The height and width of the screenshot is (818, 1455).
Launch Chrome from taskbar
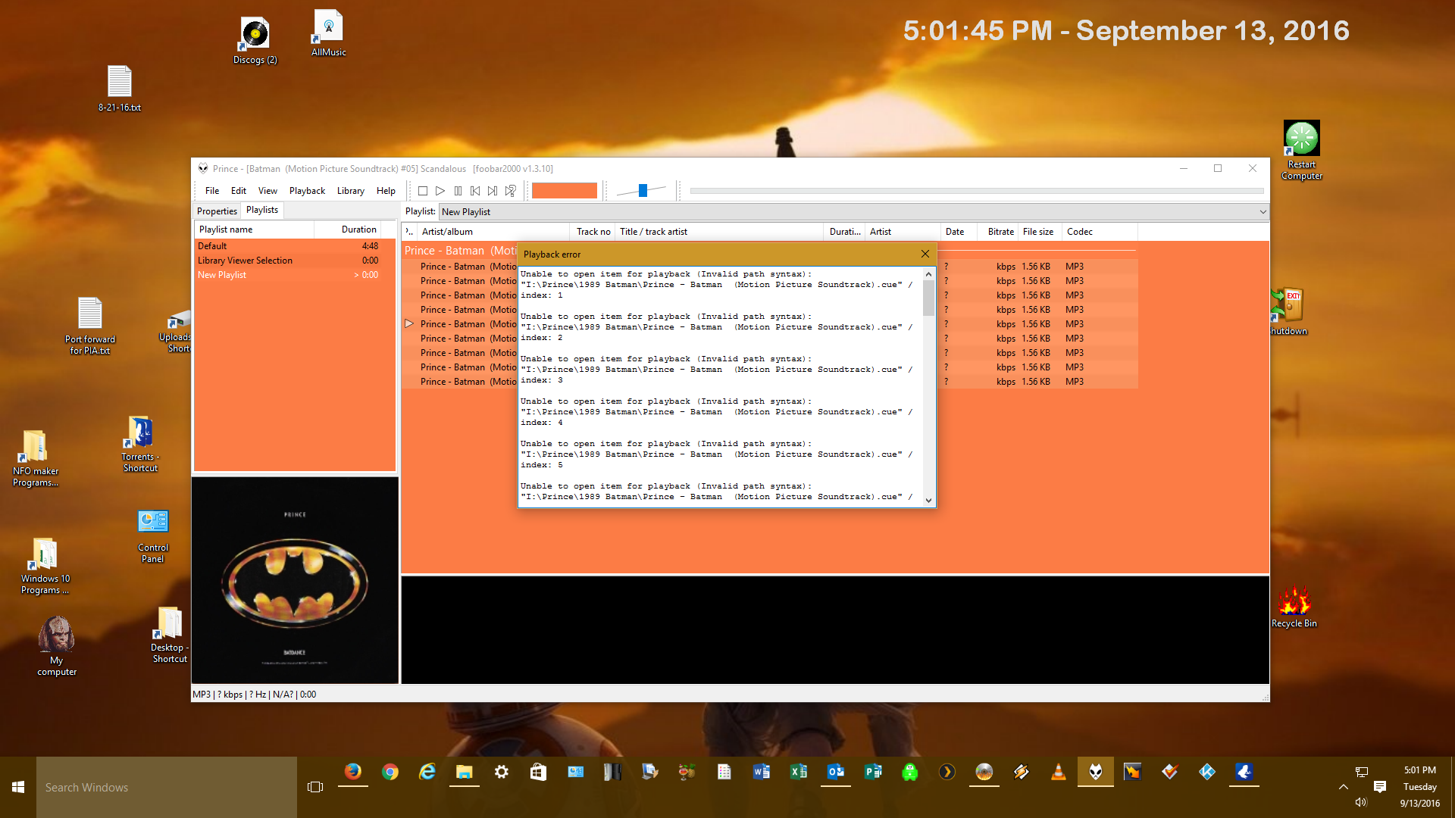[x=390, y=772]
